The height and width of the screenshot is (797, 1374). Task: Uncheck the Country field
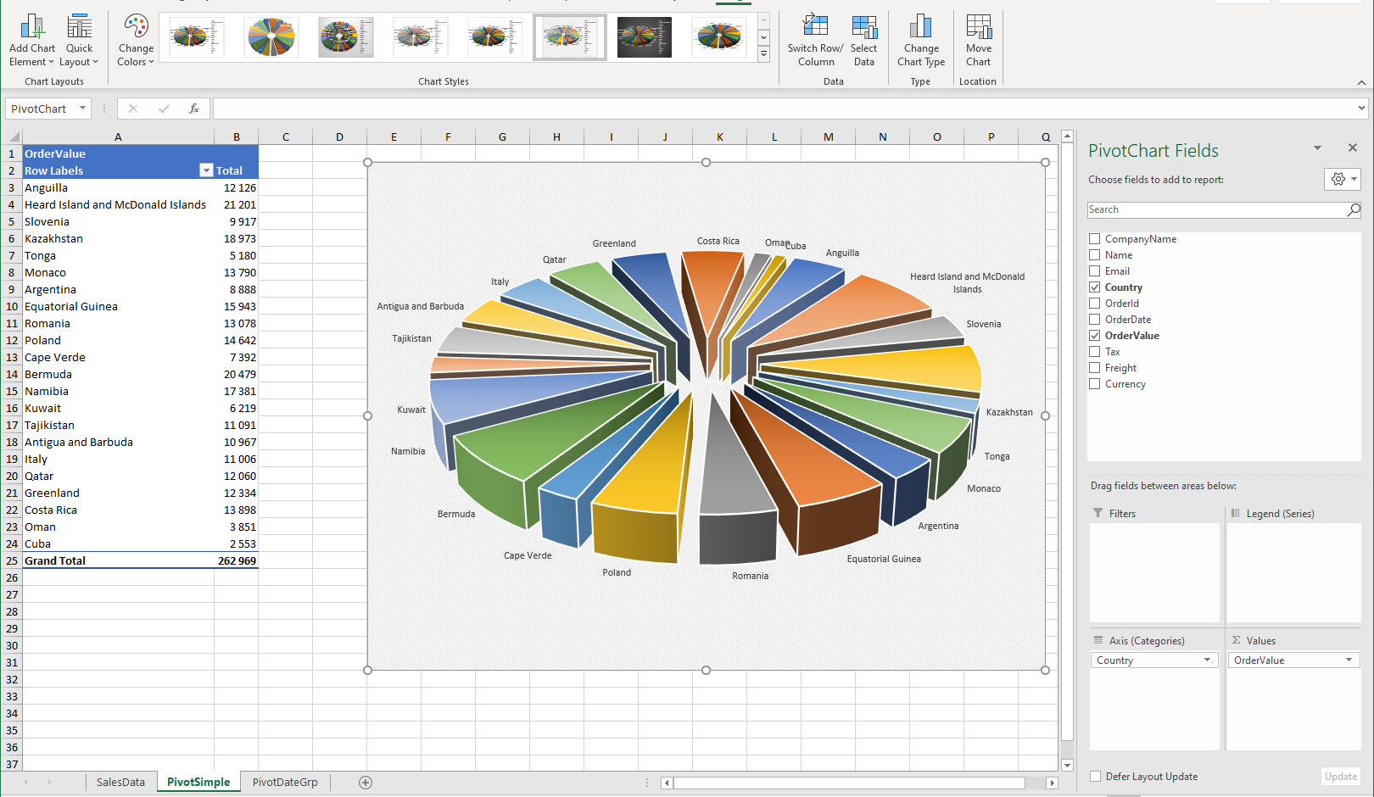[x=1094, y=287]
